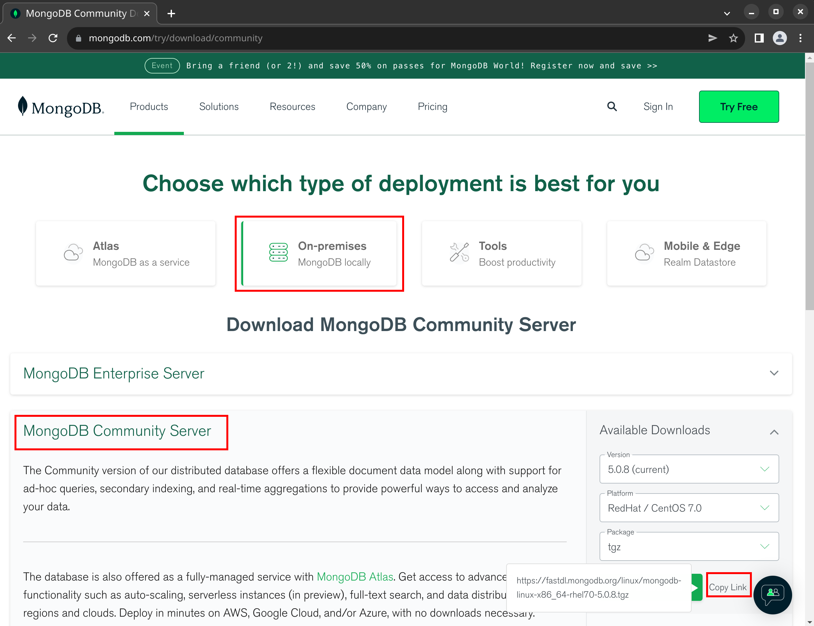
Task: Open the MongoDB Atlas hyperlink
Action: coord(355,577)
